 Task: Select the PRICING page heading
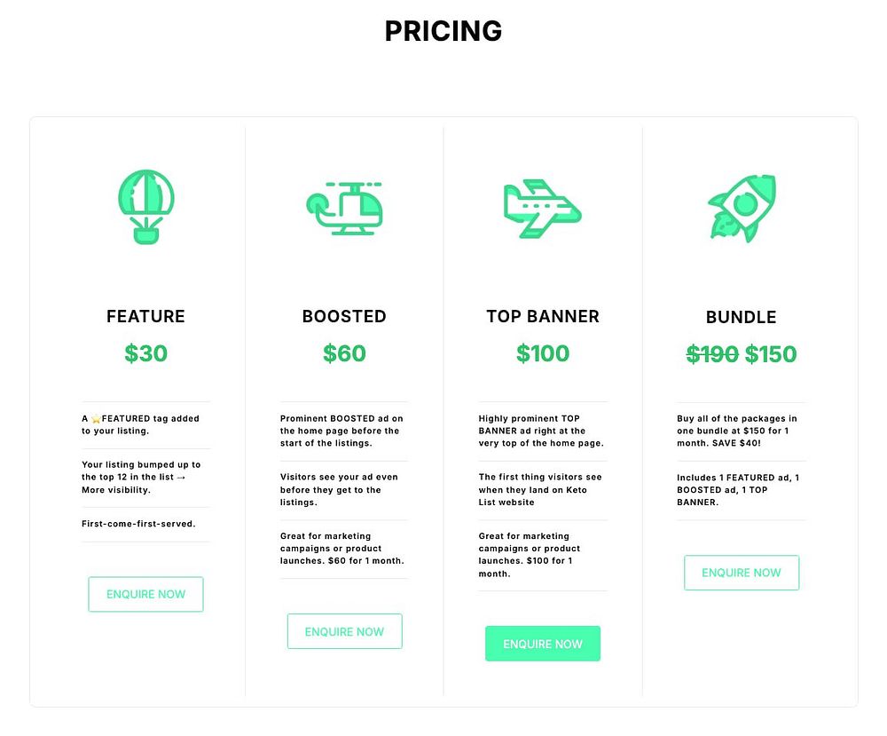click(443, 32)
